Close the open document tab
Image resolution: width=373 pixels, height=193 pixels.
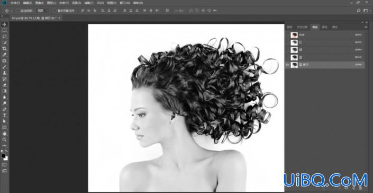(59, 18)
